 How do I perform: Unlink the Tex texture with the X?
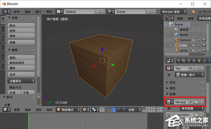tap(202, 68)
